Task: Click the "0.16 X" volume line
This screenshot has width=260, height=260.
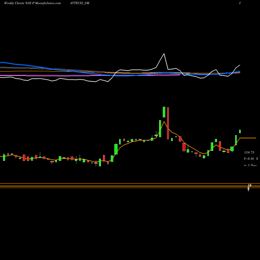Action: coord(251,159)
